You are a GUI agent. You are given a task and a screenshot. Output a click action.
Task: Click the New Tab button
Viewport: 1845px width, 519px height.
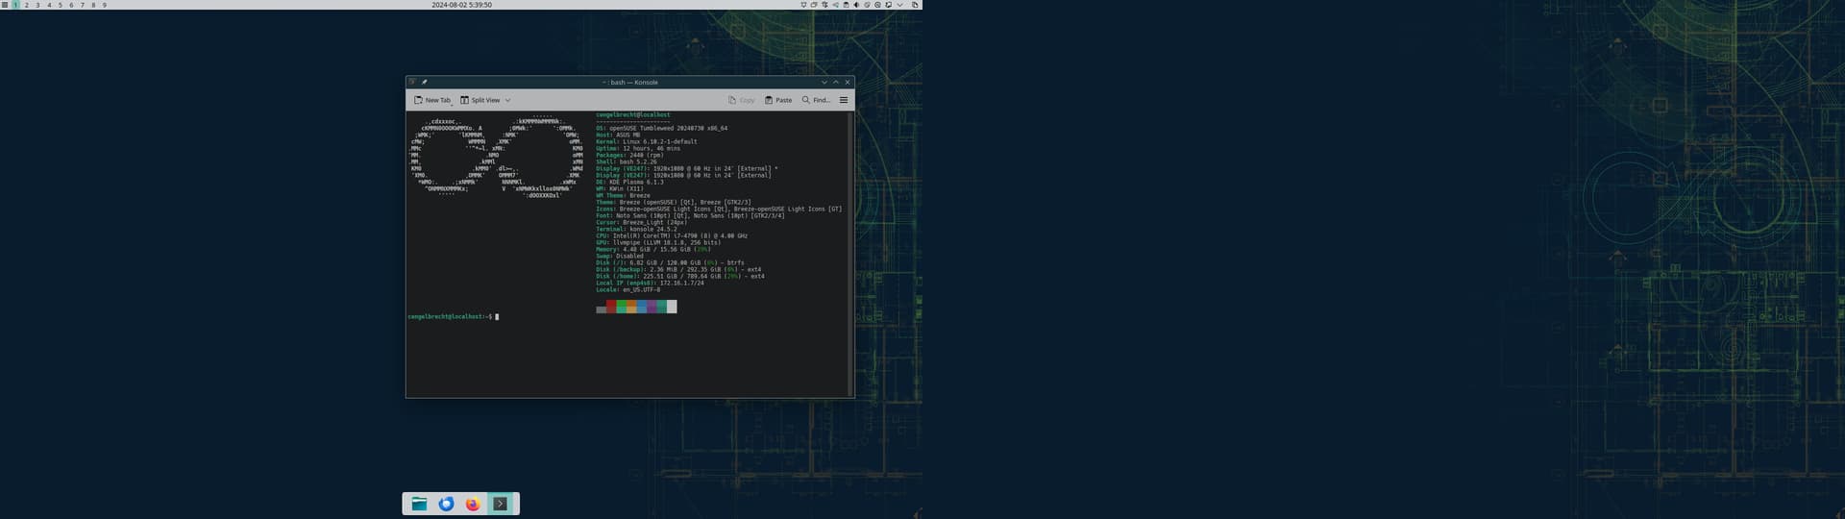click(x=432, y=100)
